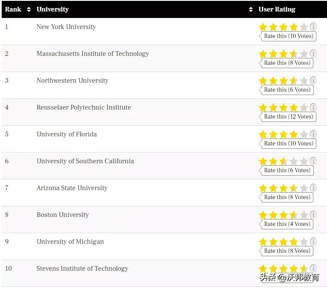The width and height of the screenshot is (327, 289).
Task: Click "Rate this (12 Votes)" for Rensselaer
Action: coord(288,117)
